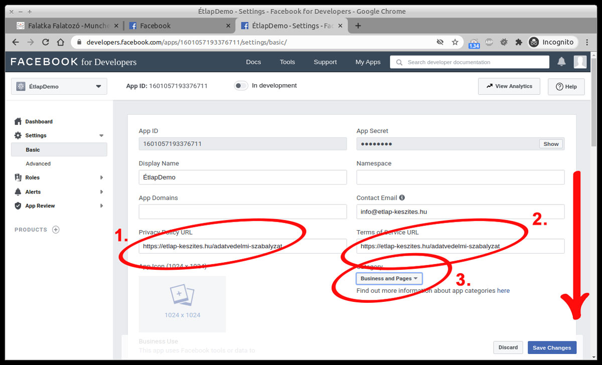The image size is (602, 365).
Task: Open the Chrome extensions puzzle icon
Action: 519,43
